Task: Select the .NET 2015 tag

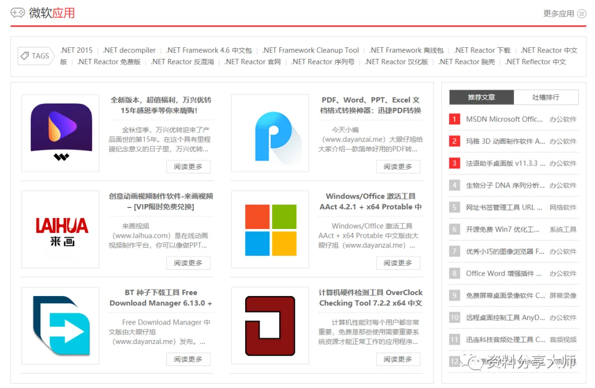Action: coord(76,50)
